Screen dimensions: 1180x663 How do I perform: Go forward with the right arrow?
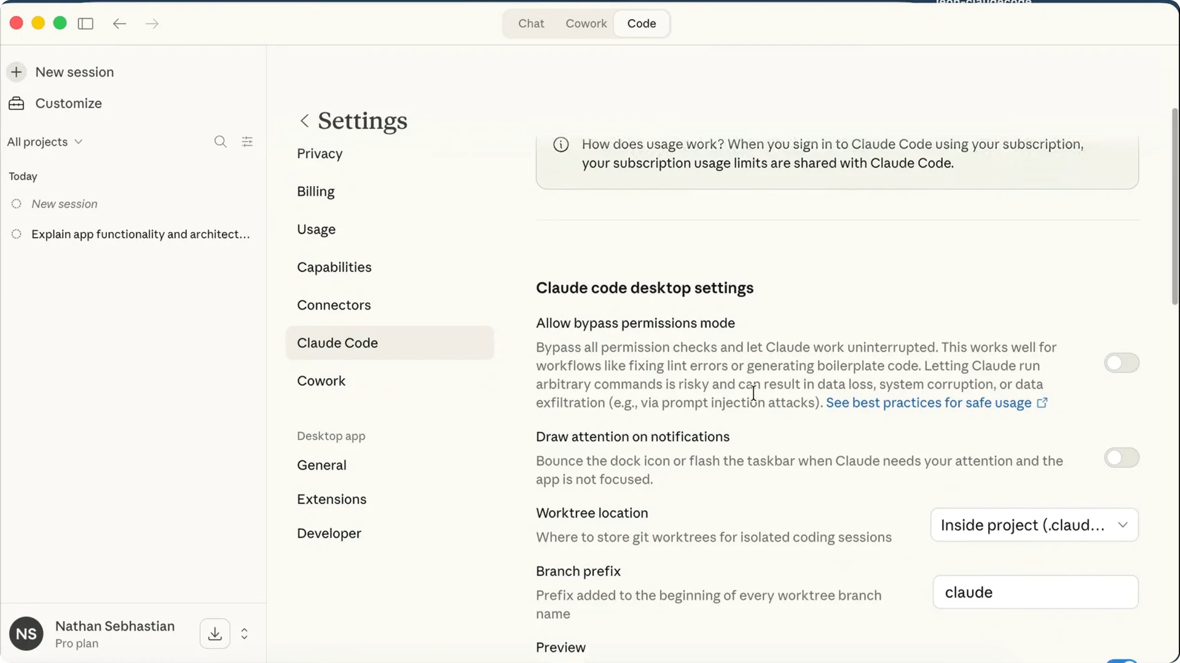tap(152, 23)
